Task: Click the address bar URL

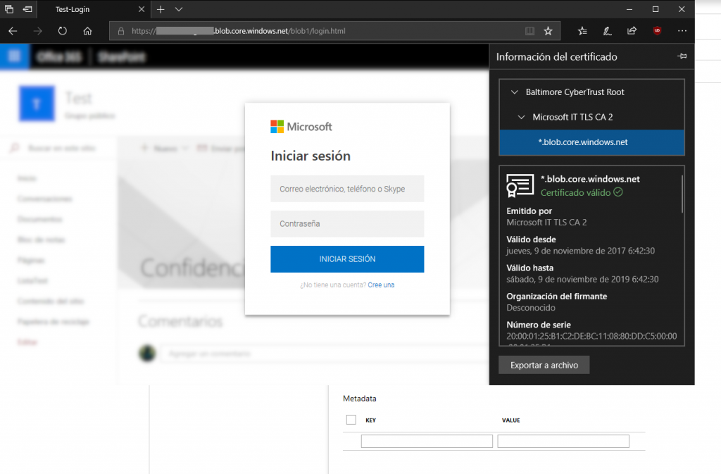Action: tap(238, 31)
